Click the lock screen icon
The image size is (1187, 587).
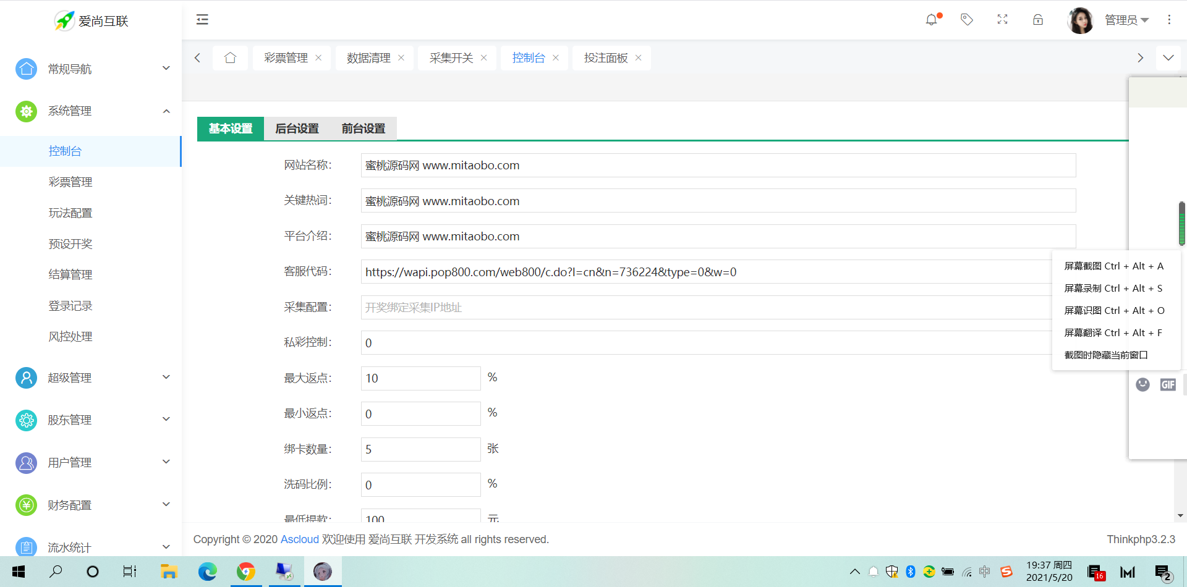click(1038, 20)
